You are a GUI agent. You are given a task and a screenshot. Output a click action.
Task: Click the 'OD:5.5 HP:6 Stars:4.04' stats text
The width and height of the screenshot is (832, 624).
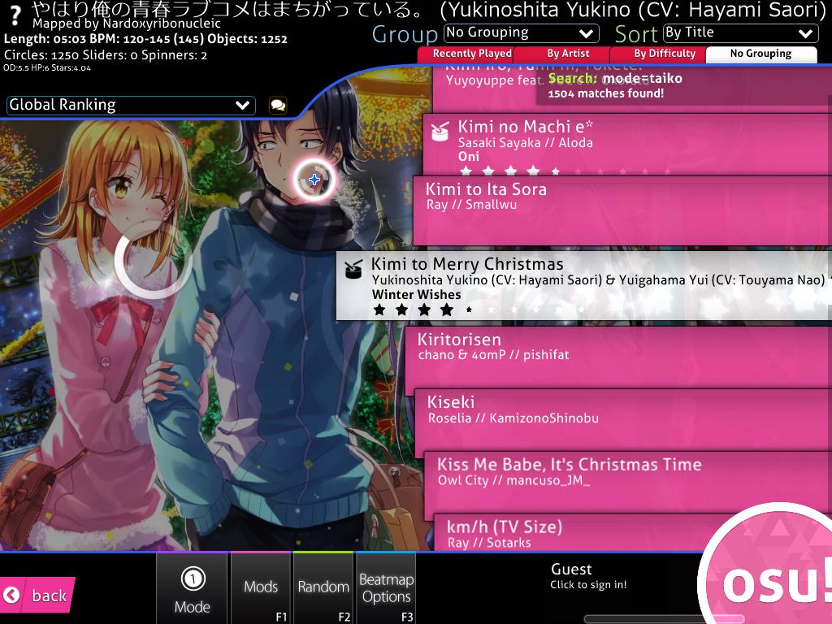coord(47,68)
